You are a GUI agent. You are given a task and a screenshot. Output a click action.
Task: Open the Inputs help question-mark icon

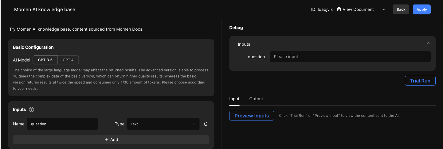click(x=31, y=109)
